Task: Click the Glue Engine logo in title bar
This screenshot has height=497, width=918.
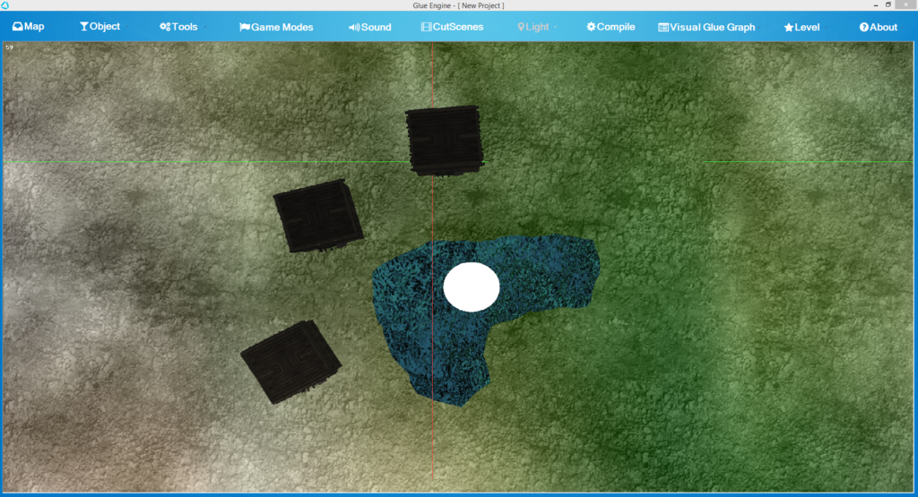Action: (x=5, y=5)
